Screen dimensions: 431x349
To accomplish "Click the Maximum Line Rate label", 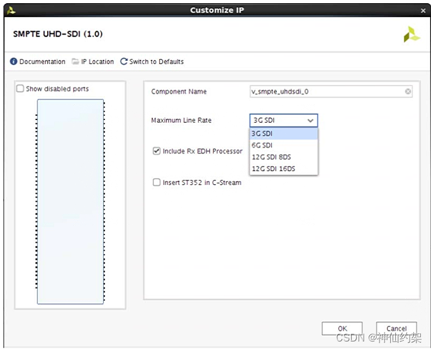I will pos(181,120).
